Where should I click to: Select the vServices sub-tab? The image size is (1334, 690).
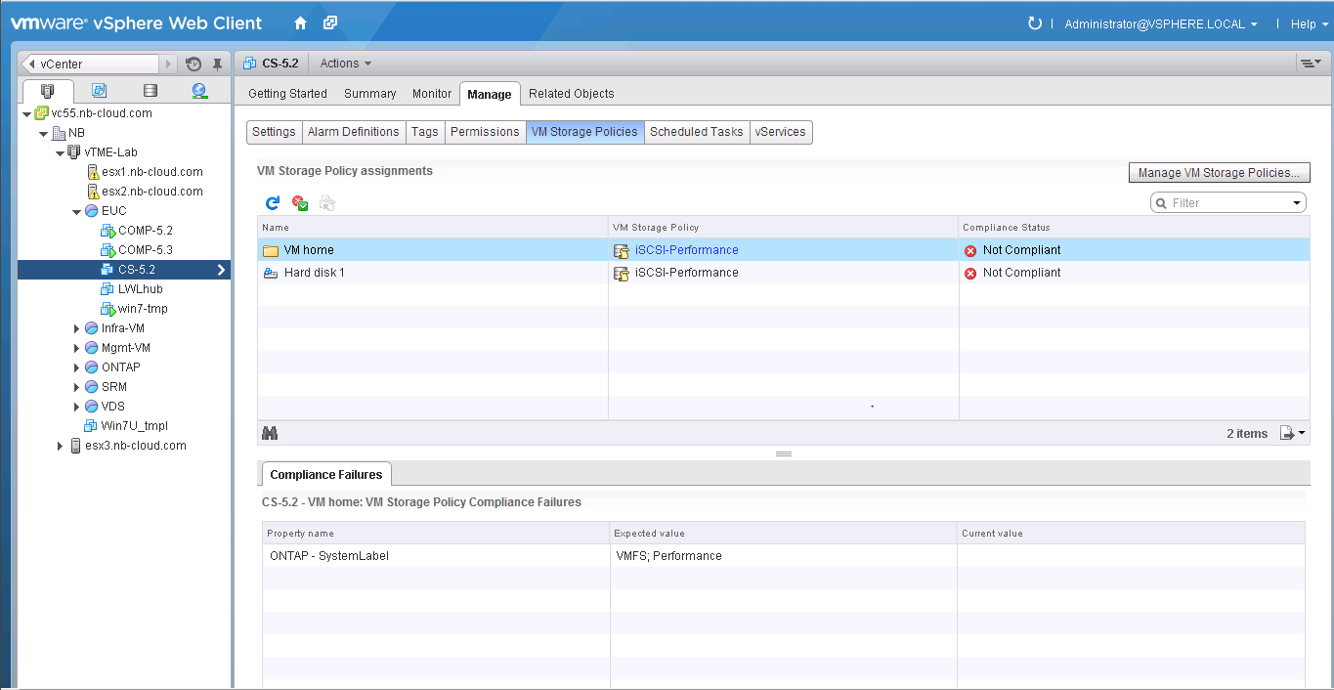pos(781,132)
